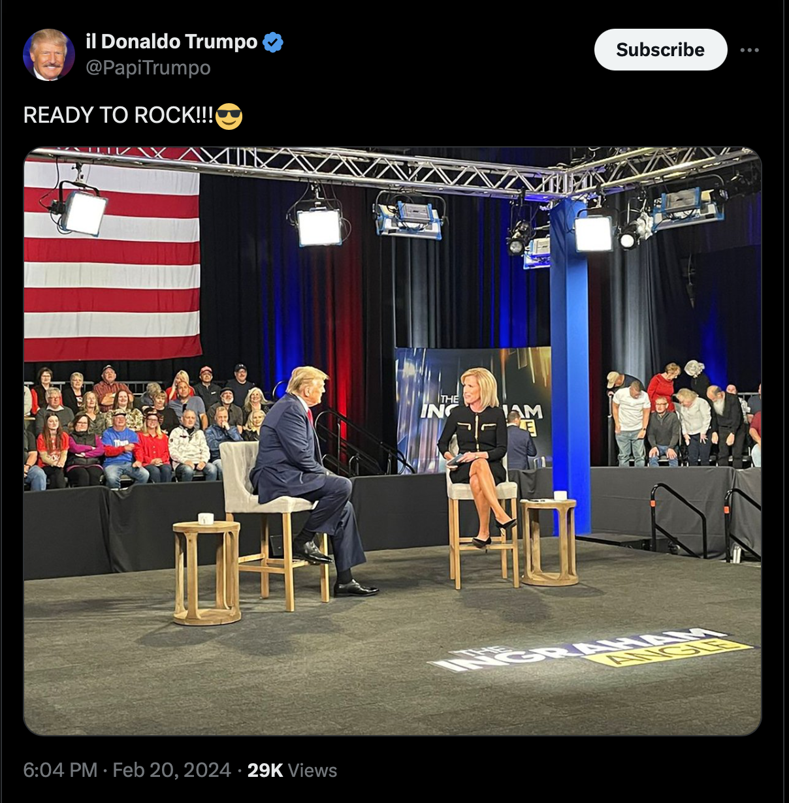Click the blue verified checkmark badge
Image resolution: width=789 pixels, height=803 pixels.
click(x=273, y=42)
